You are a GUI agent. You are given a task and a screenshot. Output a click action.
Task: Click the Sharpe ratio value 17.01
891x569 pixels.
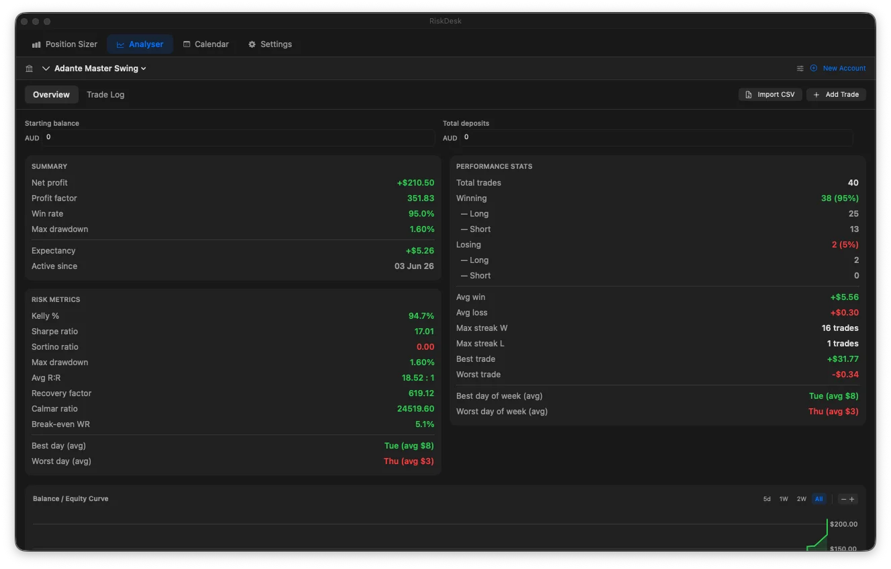coord(424,332)
